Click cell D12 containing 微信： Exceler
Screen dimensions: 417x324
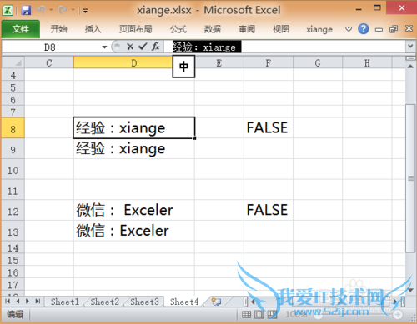pos(134,210)
